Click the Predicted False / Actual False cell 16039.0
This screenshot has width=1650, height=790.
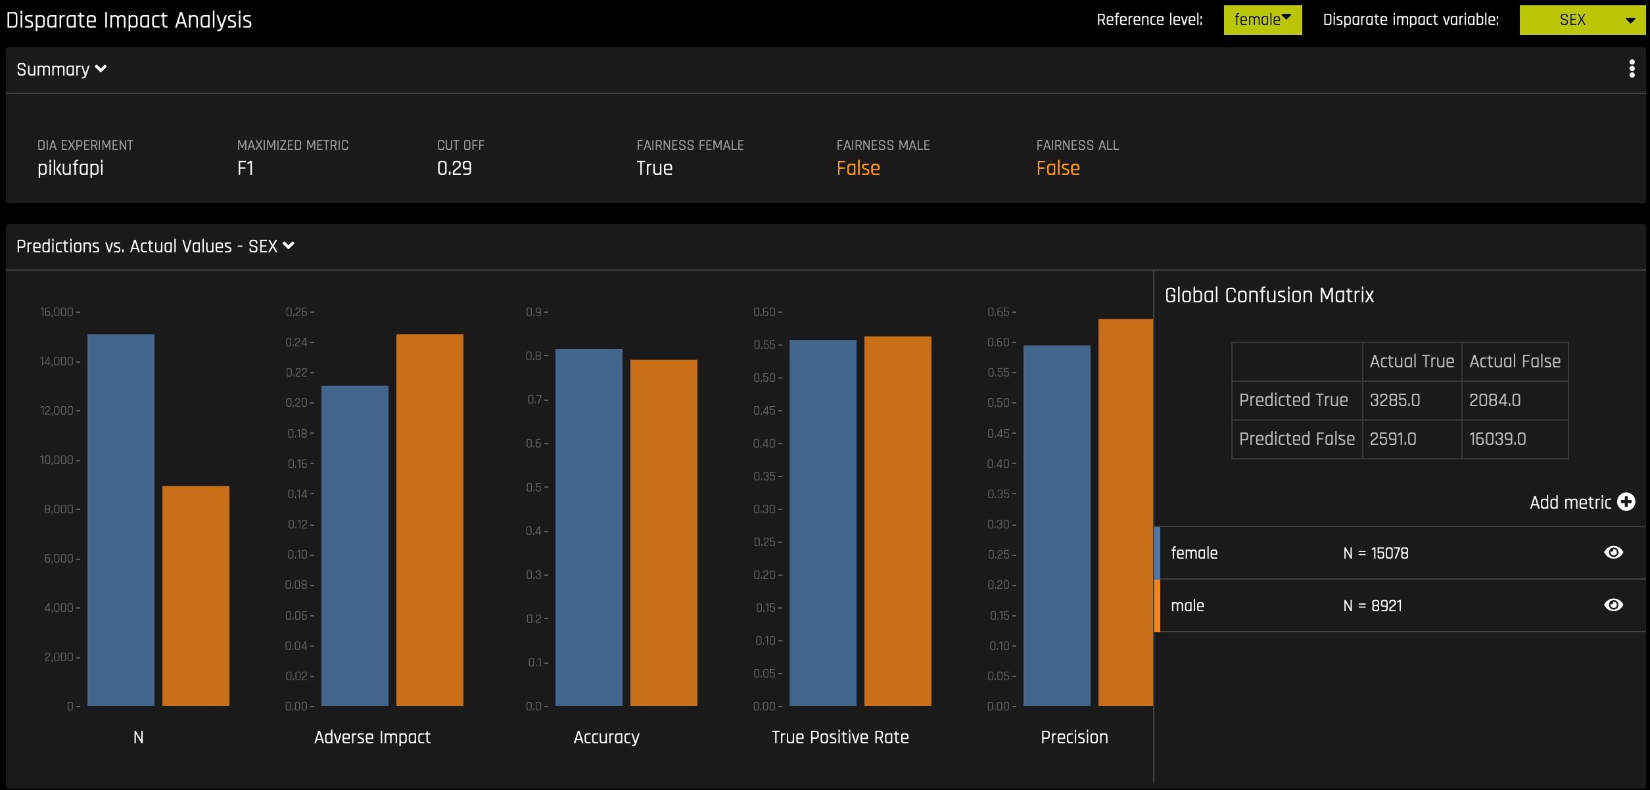[x=1497, y=439]
